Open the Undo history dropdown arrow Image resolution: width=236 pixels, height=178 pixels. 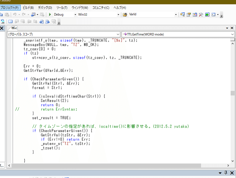pos(19,14)
